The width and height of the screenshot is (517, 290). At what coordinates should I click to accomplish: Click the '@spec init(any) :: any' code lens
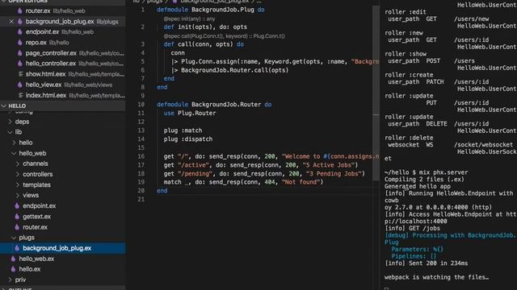point(189,19)
